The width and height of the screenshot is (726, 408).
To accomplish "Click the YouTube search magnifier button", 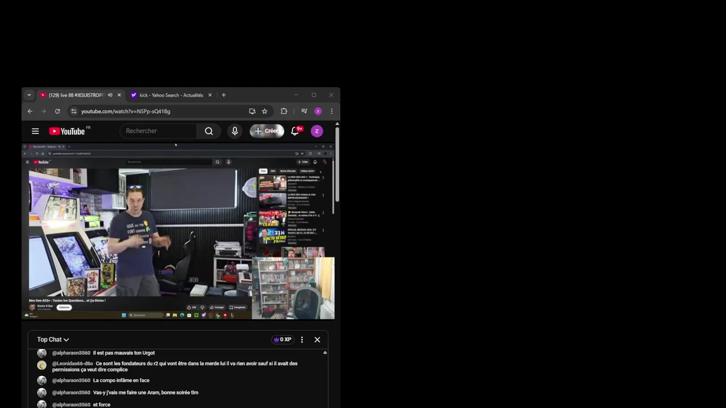I will coord(209,131).
